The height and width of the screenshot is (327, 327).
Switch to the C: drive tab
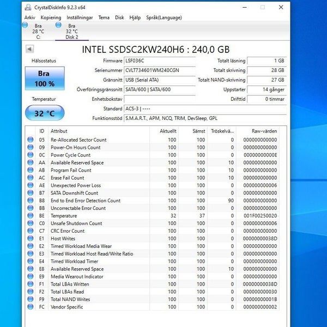(38, 31)
